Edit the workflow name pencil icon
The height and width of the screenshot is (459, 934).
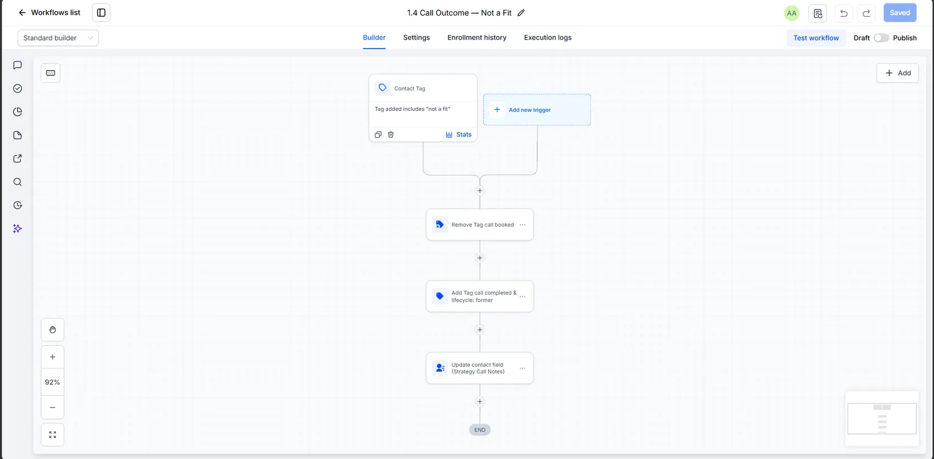(x=521, y=13)
